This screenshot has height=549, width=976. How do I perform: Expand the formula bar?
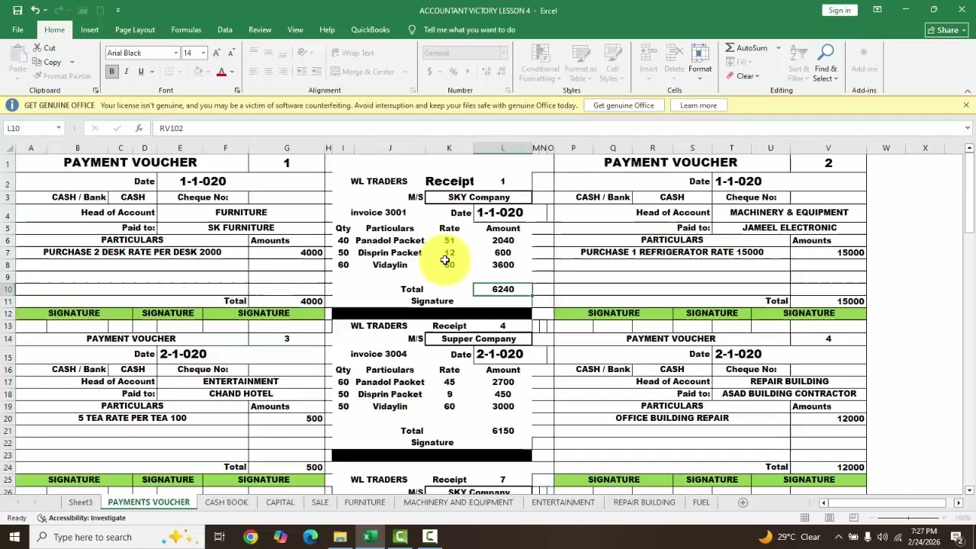tap(967, 128)
